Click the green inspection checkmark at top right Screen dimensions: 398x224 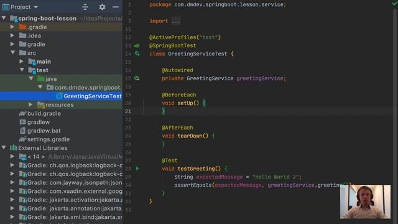tap(395, 4)
